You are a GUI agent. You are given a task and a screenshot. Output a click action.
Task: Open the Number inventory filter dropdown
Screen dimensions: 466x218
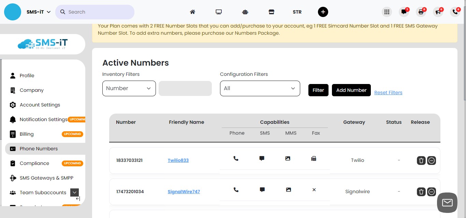[129, 88]
